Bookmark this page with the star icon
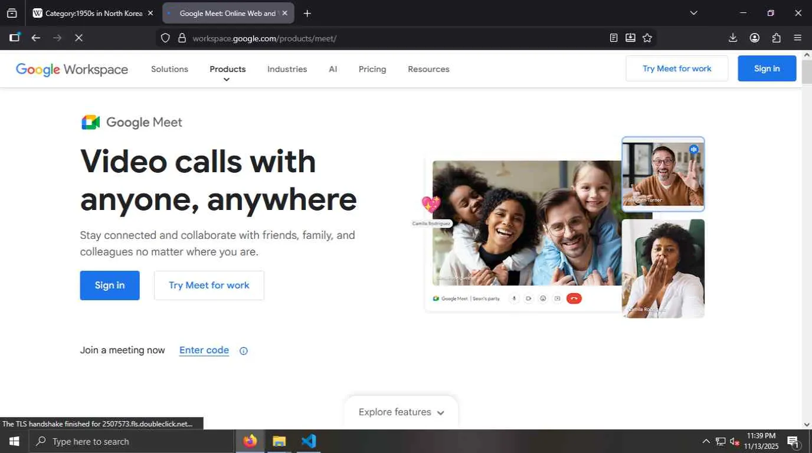This screenshot has width=812, height=453. [x=647, y=38]
